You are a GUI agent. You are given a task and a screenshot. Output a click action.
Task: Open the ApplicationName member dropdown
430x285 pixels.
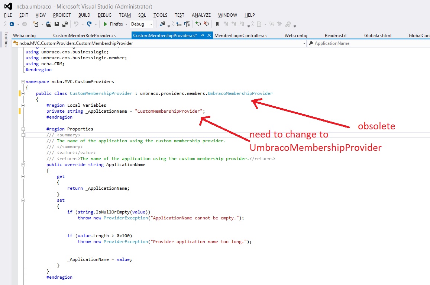pyautogui.click(x=369, y=43)
